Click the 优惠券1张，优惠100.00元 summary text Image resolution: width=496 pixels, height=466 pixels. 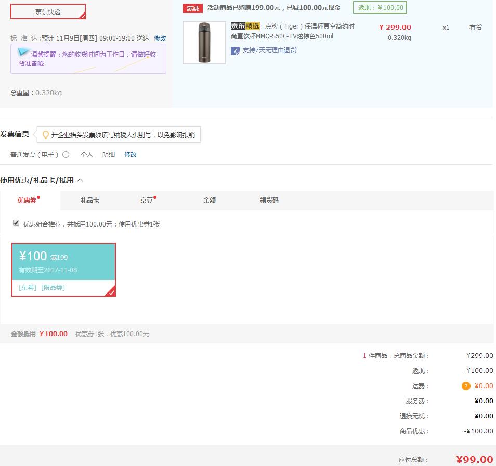pyautogui.click(x=112, y=334)
